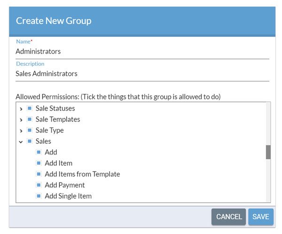Image resolution: width=282 pixels, height=234 pixels.
Task: Expand the Sale Type tree node
Action: point(21,131)
